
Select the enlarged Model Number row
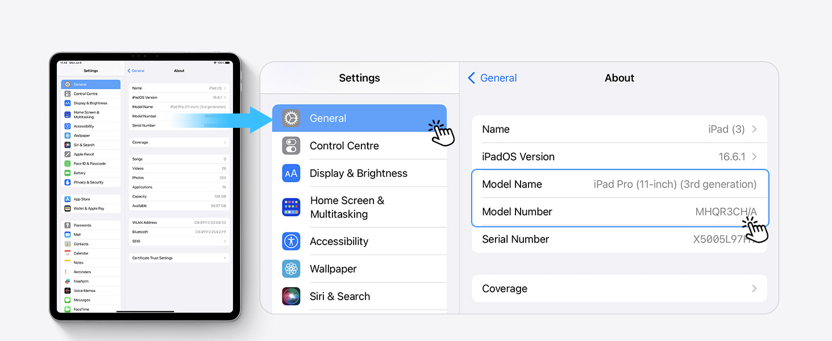coord(619,212)
